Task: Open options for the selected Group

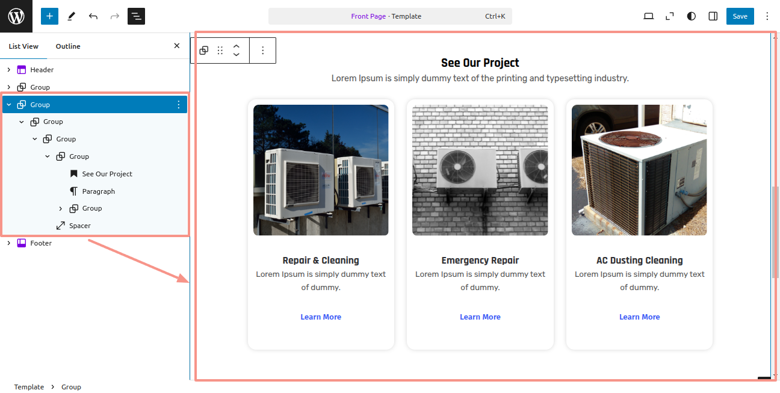Action: coord(178,105)
